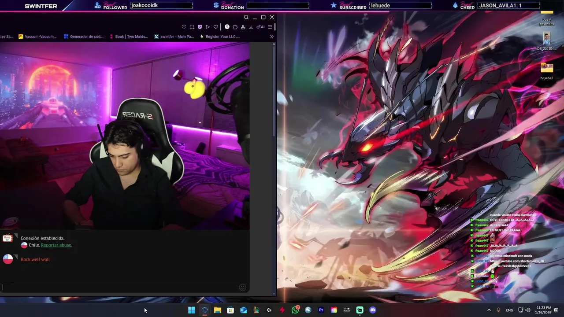Expand the bookmarks bar overflow chevron
Viewport: 564px width, 317px height.
(272, 37)
